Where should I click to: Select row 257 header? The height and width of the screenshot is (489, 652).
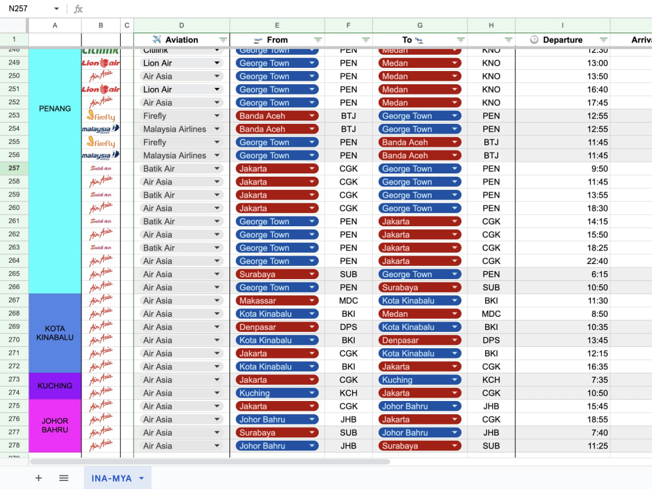14,168
